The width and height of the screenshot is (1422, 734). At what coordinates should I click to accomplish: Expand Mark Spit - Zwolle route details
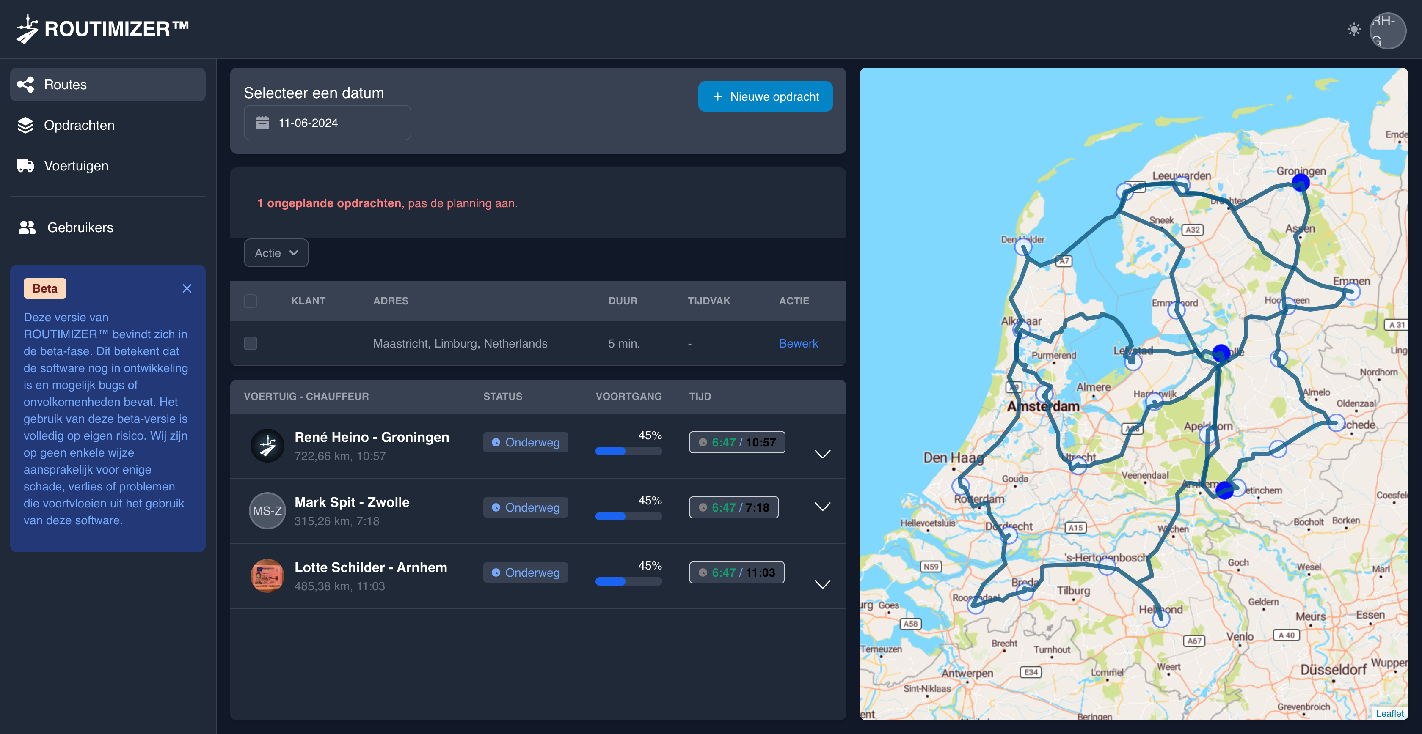pyautogui.click(x=822, y=507)
